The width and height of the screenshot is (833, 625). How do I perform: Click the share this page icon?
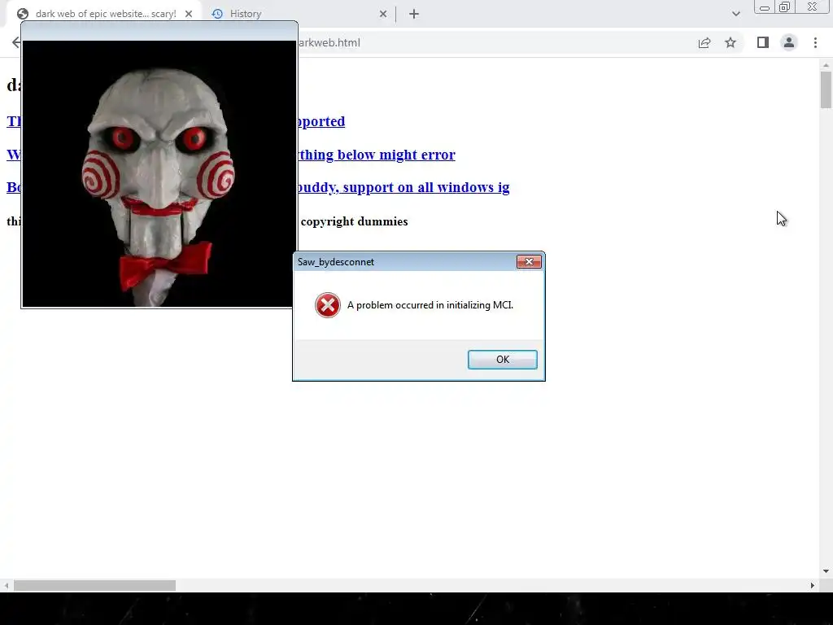point(704,42)
